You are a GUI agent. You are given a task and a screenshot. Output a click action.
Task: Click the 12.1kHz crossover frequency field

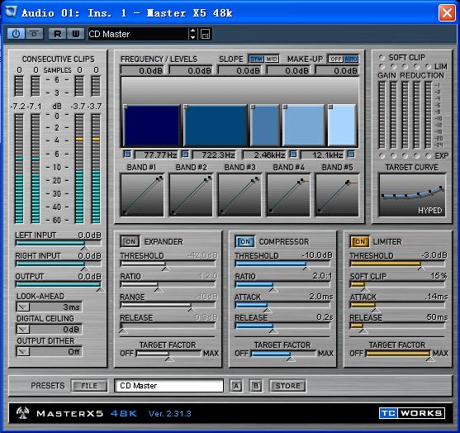coord(322,155)
